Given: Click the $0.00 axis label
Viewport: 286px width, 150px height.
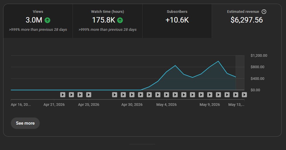Looking at the screenshot, I should 255,90.
